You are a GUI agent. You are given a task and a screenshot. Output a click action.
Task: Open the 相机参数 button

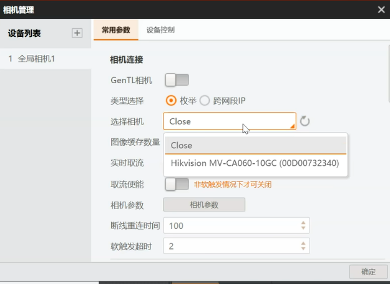tap(204, 205)
